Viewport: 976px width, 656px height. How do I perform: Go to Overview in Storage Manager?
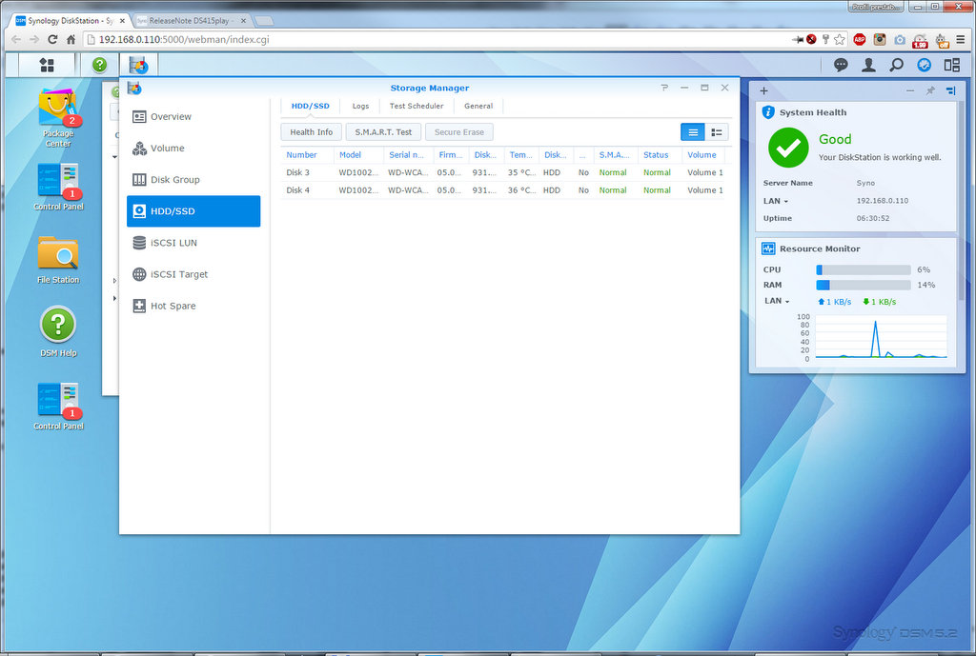(193, 117)
